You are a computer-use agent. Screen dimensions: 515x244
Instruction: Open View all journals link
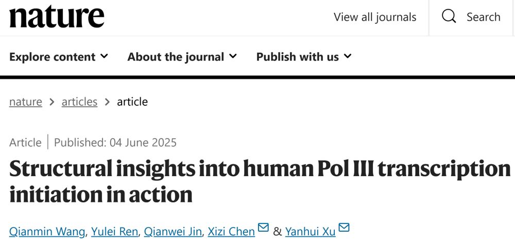375,17
